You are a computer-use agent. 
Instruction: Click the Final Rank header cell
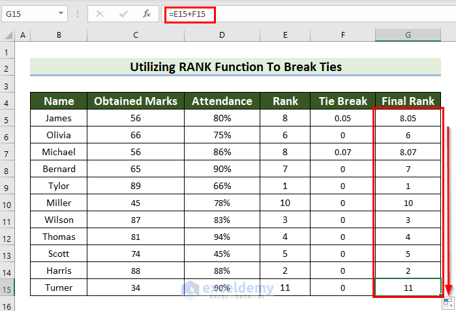408,101
